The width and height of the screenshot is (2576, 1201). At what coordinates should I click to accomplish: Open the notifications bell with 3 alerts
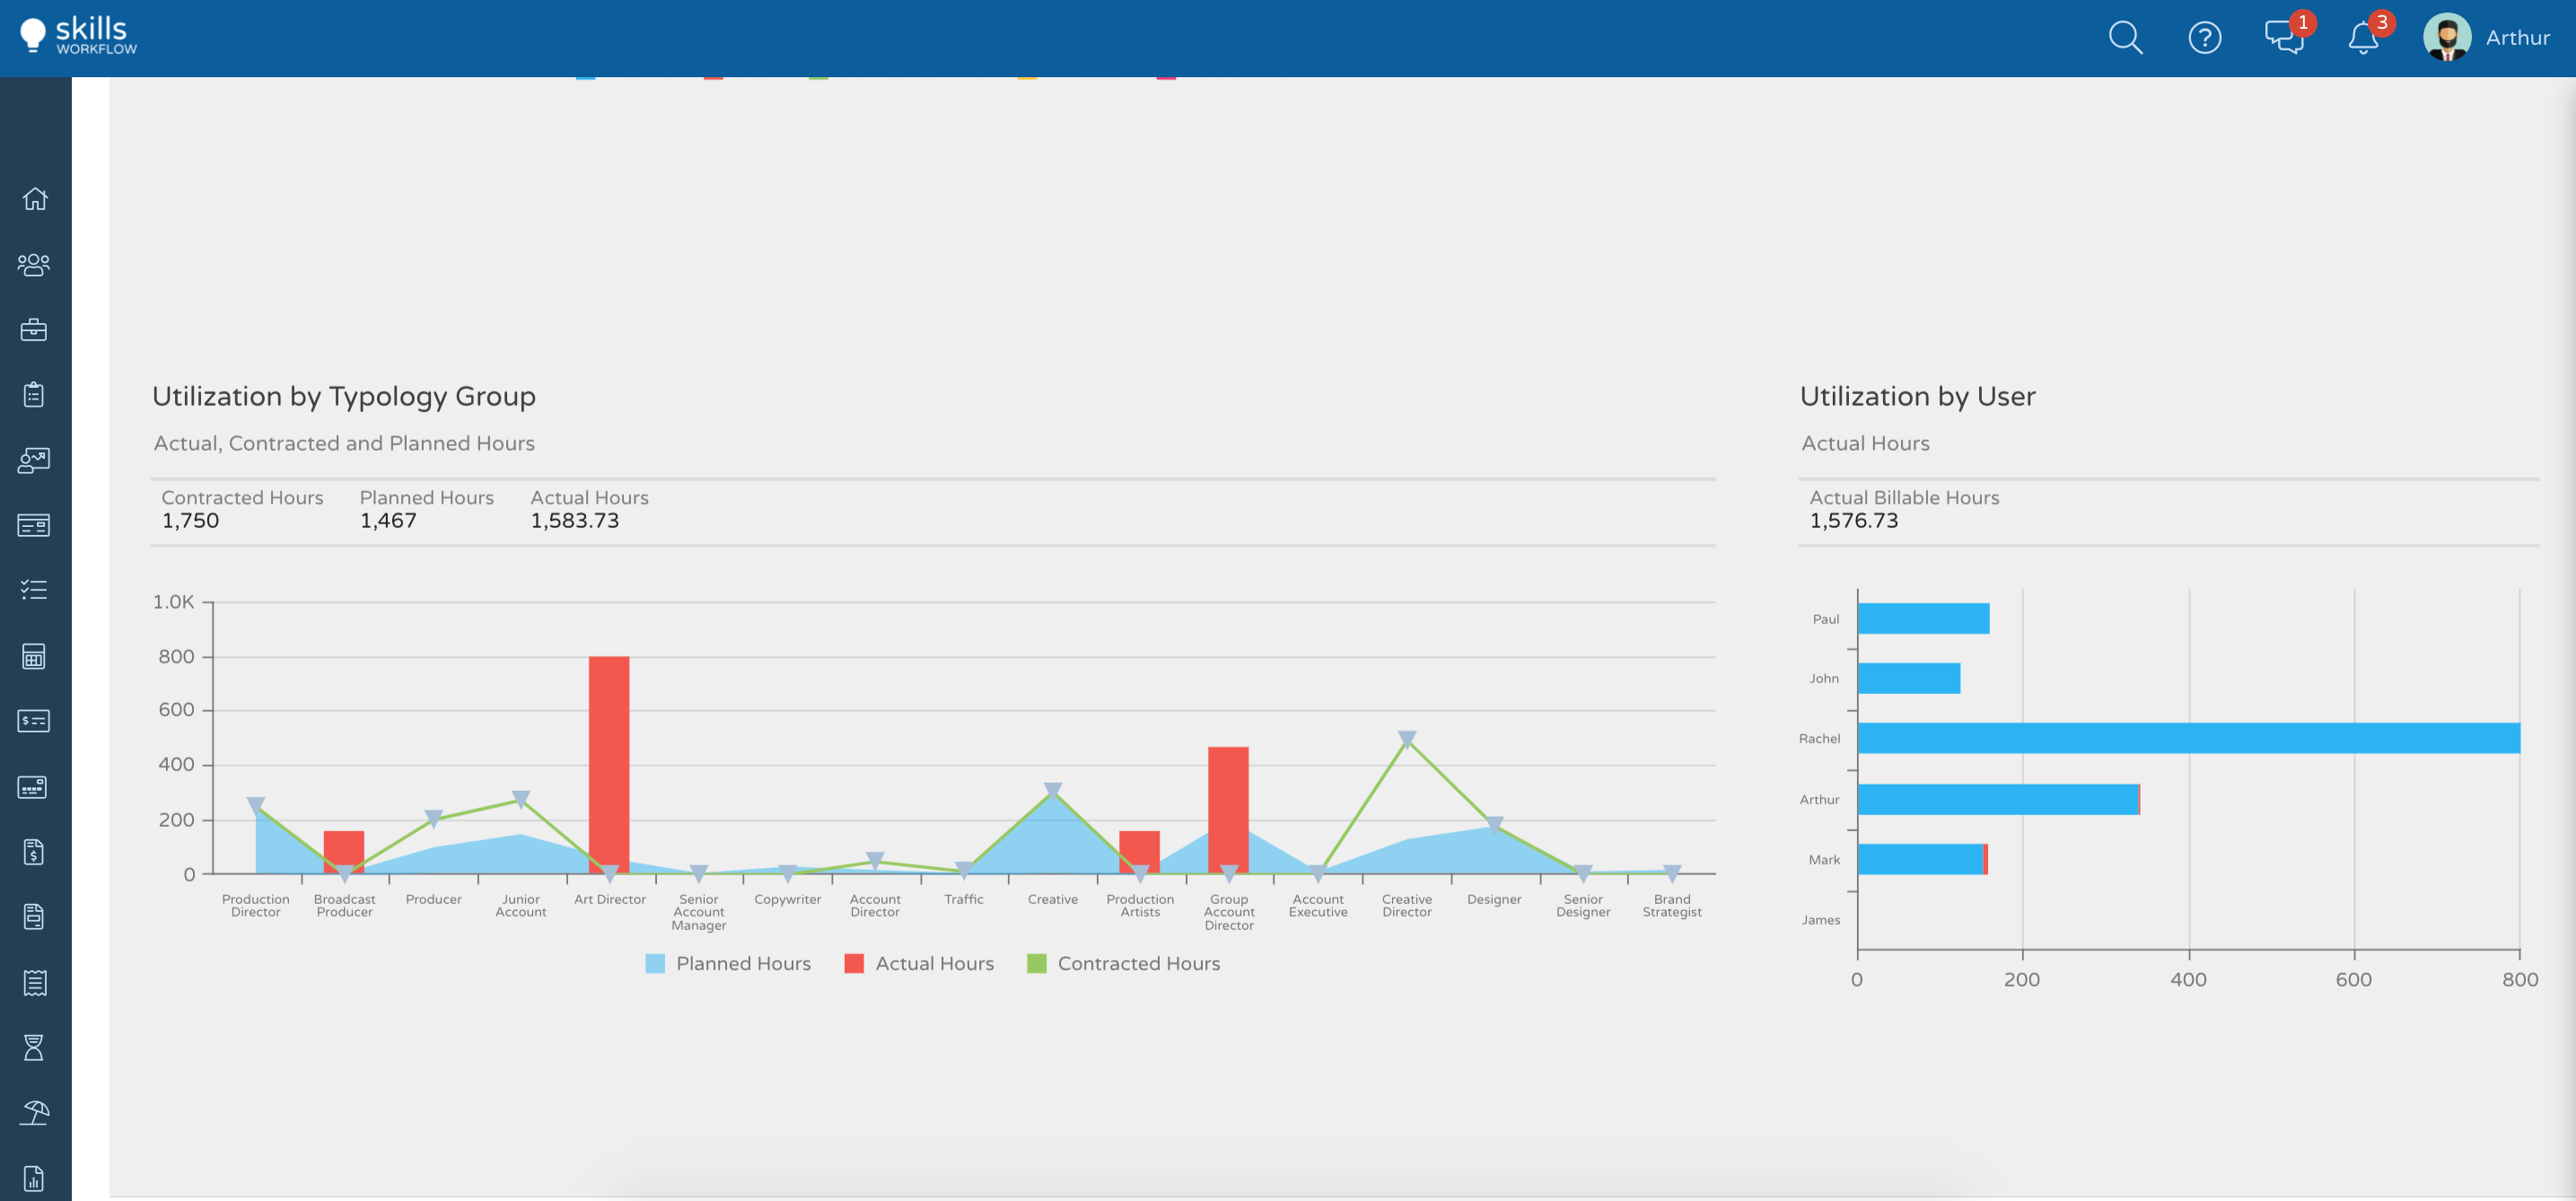pos(2362,37)
